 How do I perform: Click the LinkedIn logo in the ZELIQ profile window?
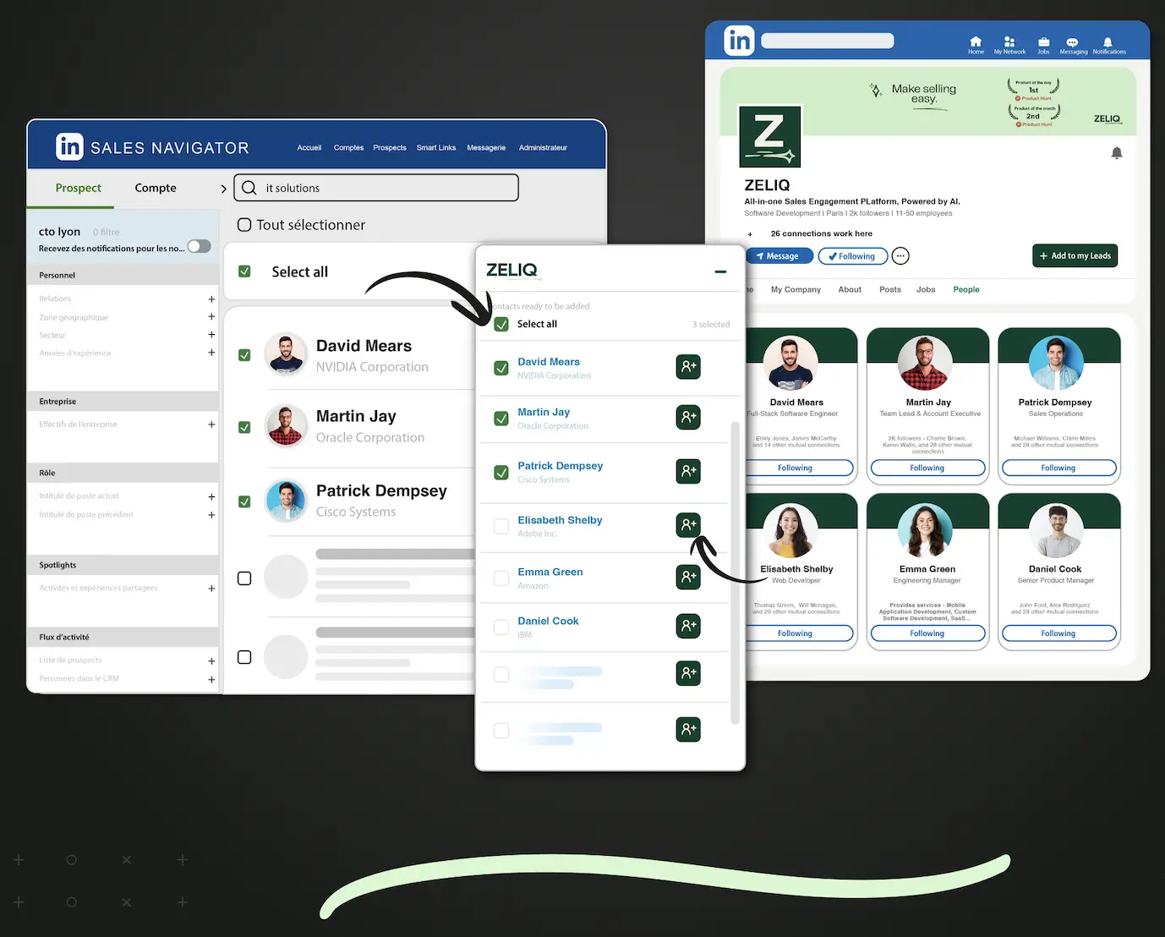pos(739,41)
